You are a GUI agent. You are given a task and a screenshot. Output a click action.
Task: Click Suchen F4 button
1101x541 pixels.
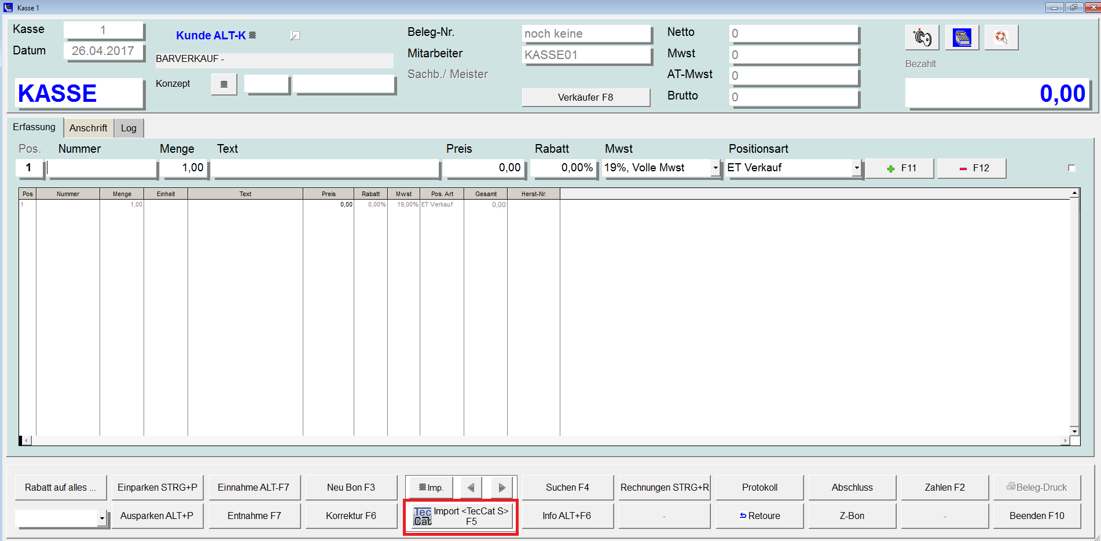coord(567,488)
